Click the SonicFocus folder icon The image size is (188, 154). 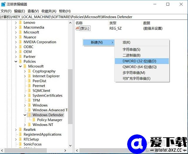20,144
